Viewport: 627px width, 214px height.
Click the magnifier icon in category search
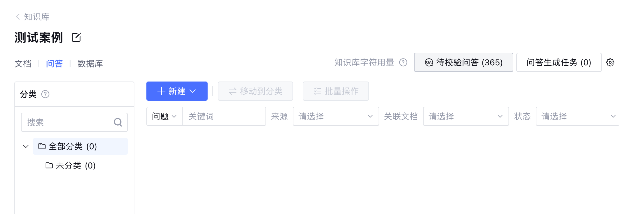(118, 122)
